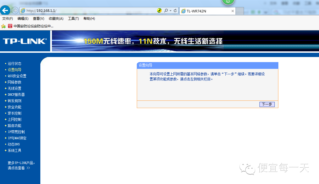Expand 网络参数 in the sidebar
The width and height of the screenshot is (319, 184).
click(14, 82)
